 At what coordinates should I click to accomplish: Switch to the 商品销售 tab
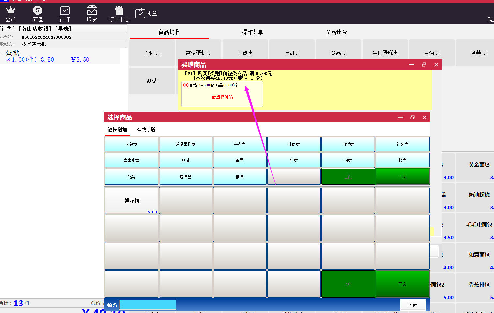169,32
